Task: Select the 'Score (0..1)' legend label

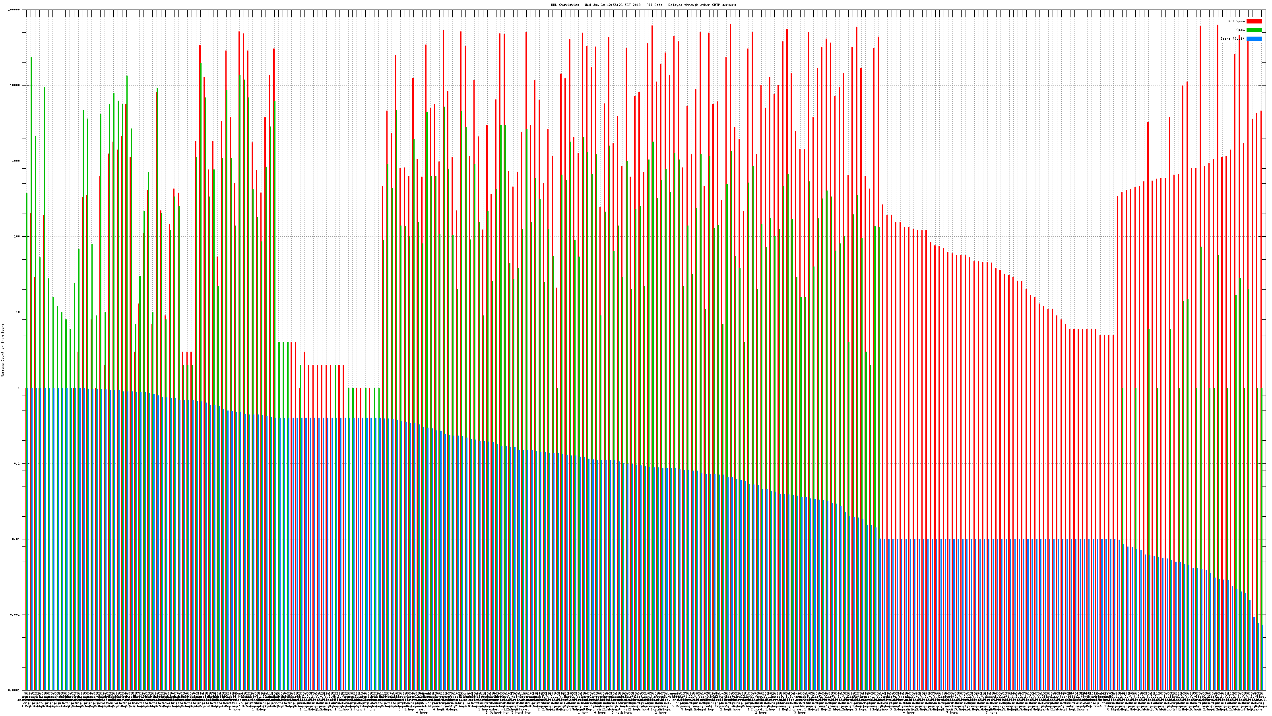Action: 1232,39
